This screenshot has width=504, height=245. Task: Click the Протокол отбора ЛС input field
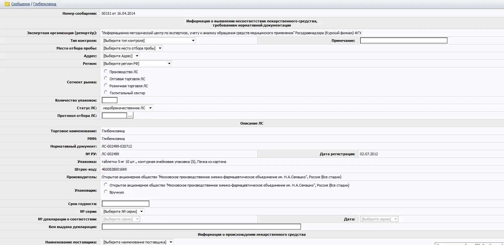pos(114,116)
